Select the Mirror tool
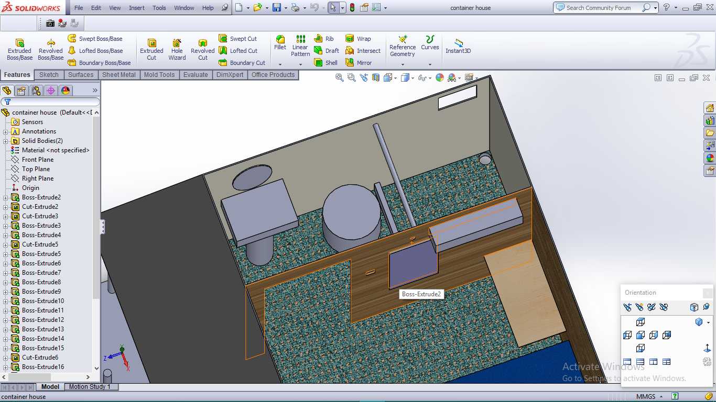The image size is (716, 402). pyautogui.click(x=359, y=63)
